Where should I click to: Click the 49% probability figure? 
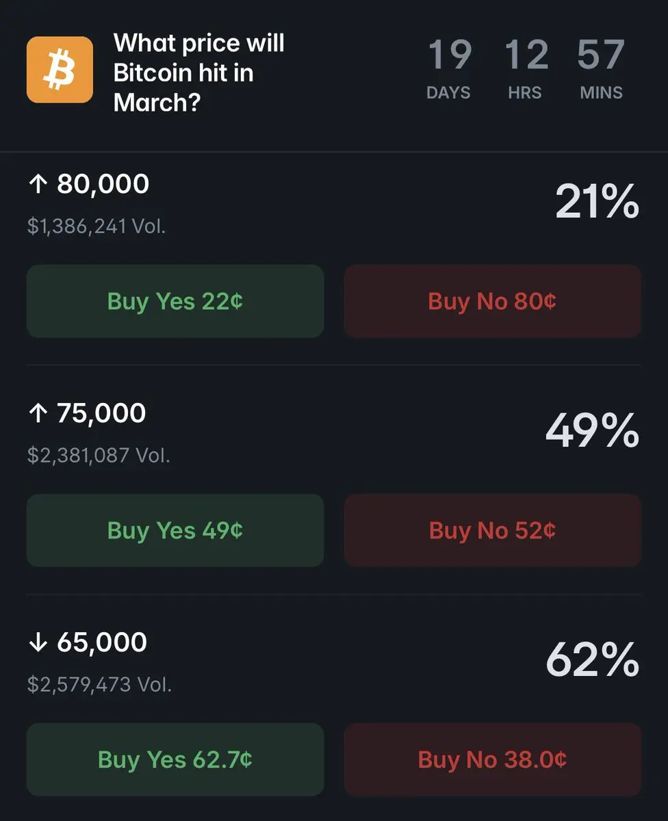(592, 432)
